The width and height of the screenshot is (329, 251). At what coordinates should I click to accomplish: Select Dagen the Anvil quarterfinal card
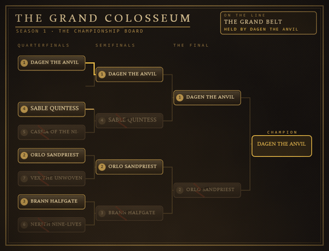pos(51,63)
